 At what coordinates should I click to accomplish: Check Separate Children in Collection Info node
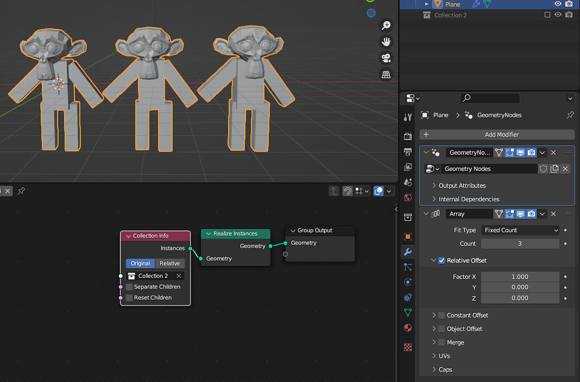129,287
